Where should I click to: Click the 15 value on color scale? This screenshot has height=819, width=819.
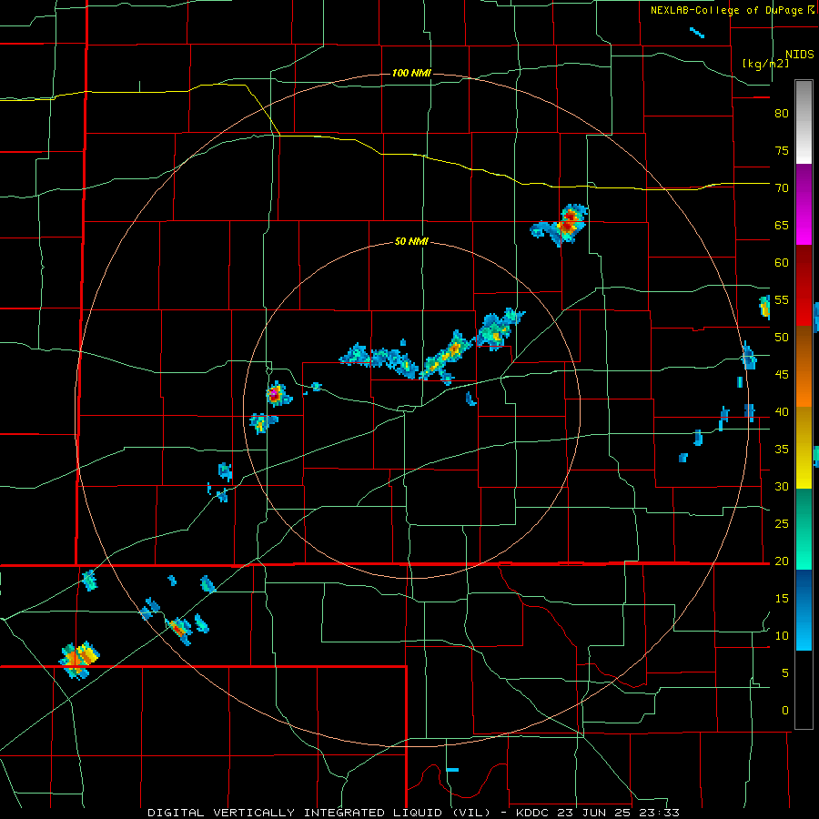click(782, 599)
